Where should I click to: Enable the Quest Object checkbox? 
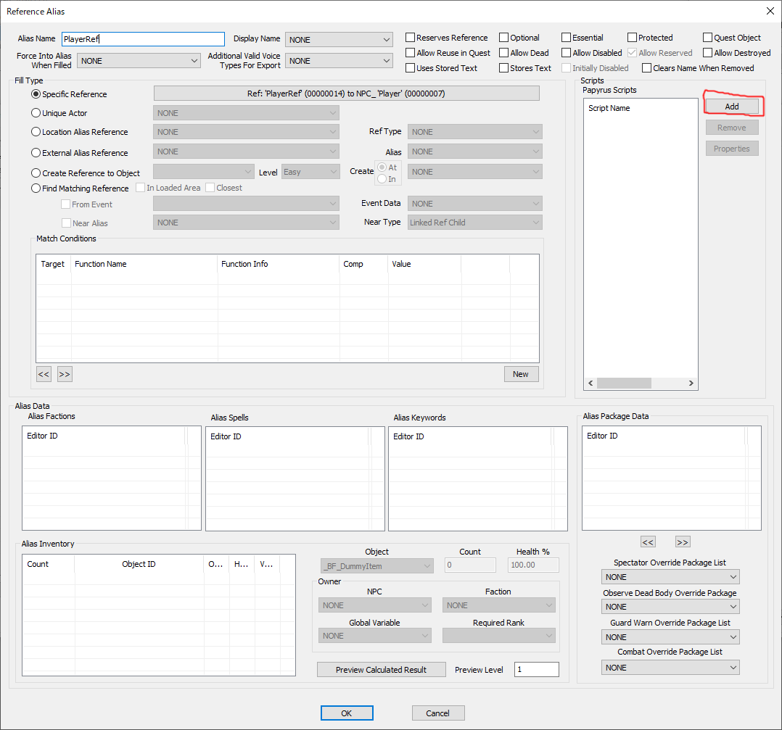[707, 38]
